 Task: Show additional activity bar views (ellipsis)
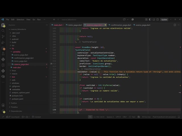pos(3,82)
